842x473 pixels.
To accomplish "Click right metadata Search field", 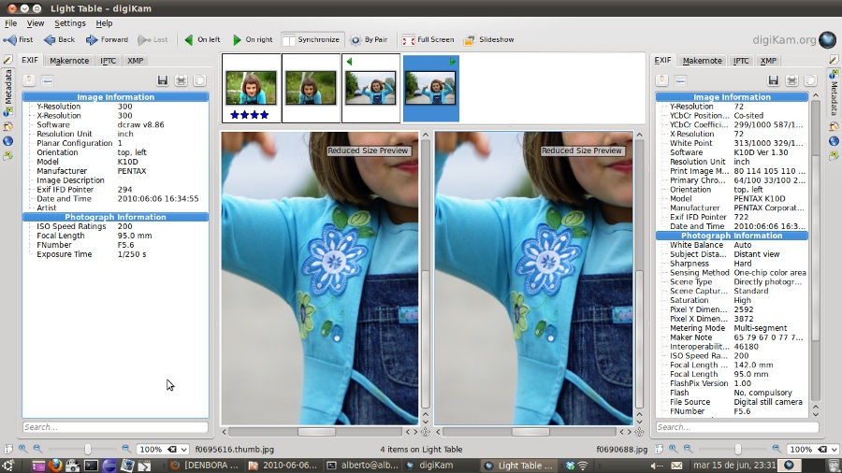I will pos(737,427).
